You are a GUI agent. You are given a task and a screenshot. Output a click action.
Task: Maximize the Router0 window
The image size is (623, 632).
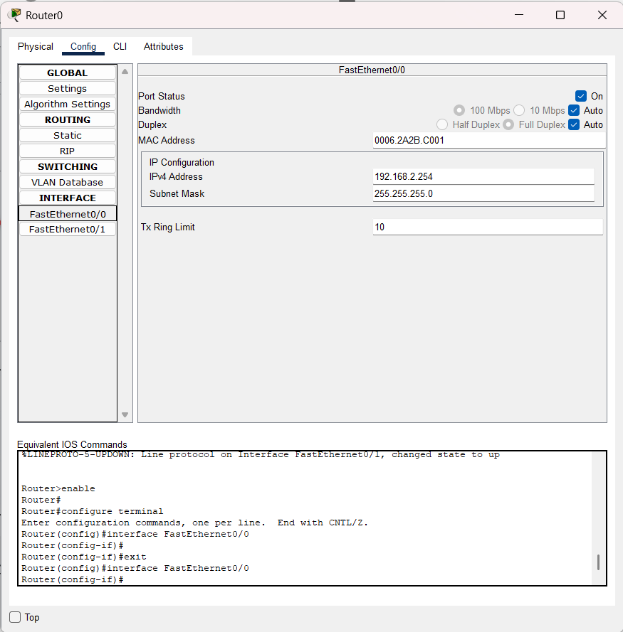(560, 16)
